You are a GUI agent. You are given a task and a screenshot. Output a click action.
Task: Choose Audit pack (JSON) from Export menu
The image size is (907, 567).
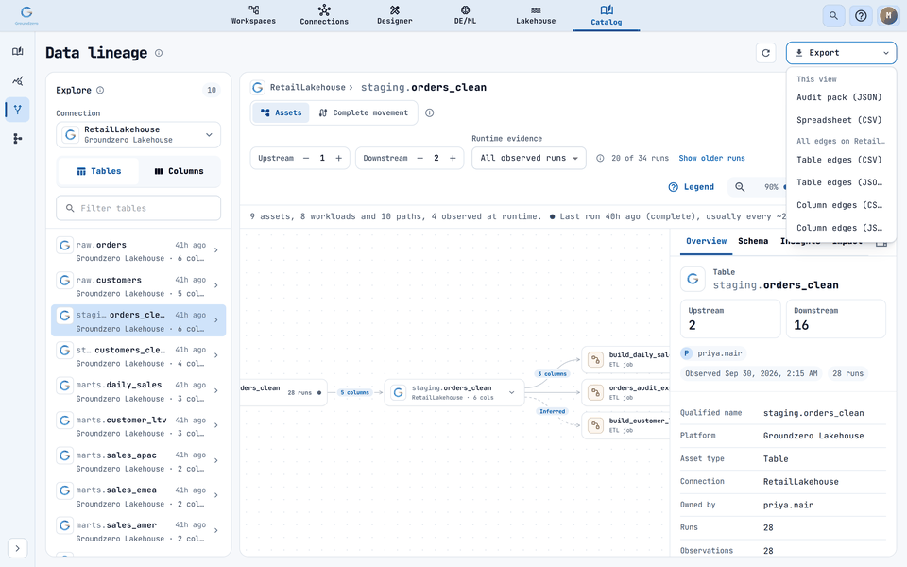click(x=839, y=97)
